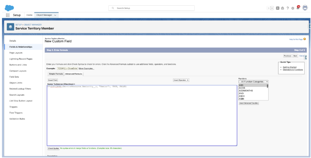Select ASIN in the functions list

252,99
